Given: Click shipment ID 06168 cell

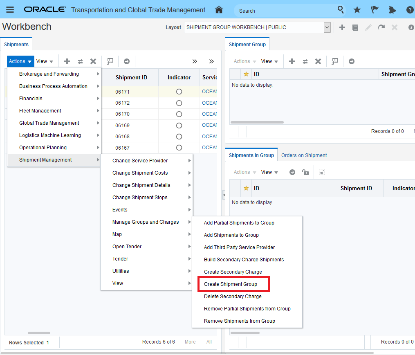Looking at the screenshot, I should [136, 137].
